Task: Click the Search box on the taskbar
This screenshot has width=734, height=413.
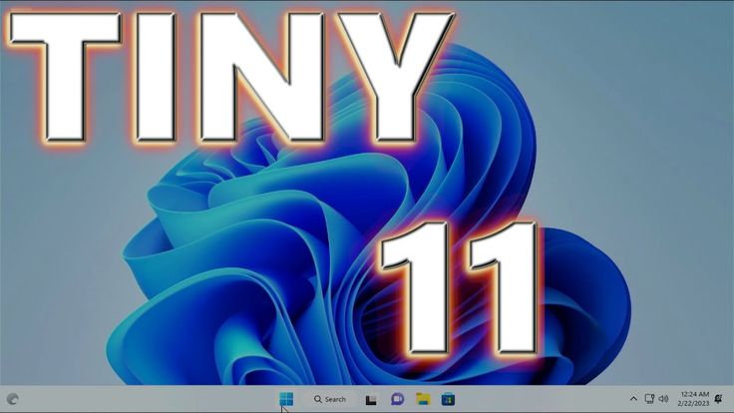Action: (330, 399)
